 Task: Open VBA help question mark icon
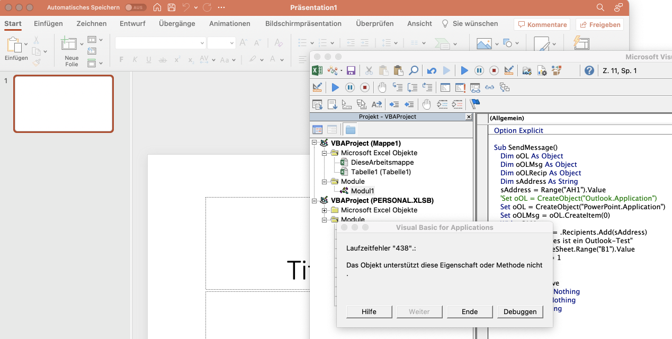589,70
